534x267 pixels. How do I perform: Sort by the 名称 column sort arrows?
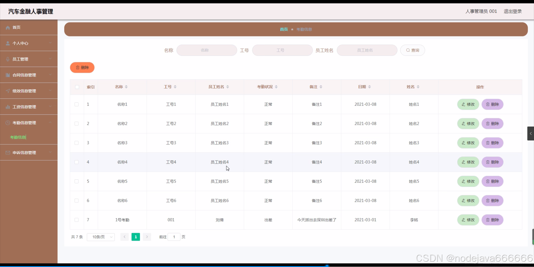click(126, 87)
